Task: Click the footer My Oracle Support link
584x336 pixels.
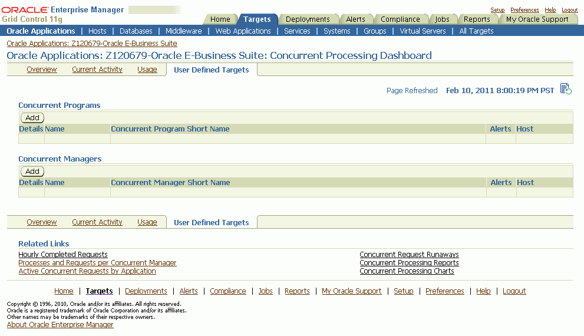Action: [x=352, y=291]
